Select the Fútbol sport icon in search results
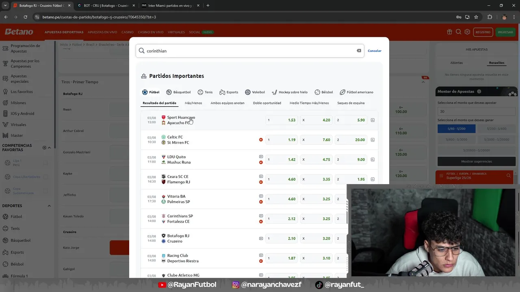Viewport: 520px width, 292px height. coord(145,92)
